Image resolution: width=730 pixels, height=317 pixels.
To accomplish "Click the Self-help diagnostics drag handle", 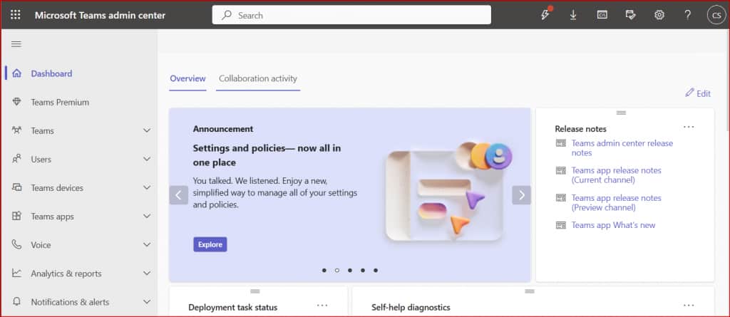I will click(x=530, y=291).
